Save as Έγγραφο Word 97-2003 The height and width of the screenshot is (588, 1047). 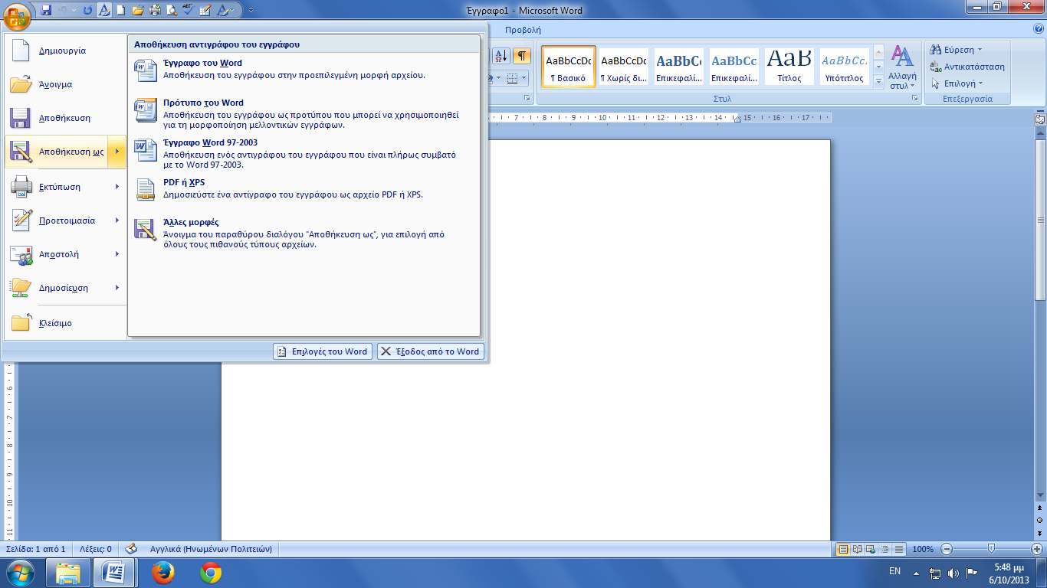point(304,154)
